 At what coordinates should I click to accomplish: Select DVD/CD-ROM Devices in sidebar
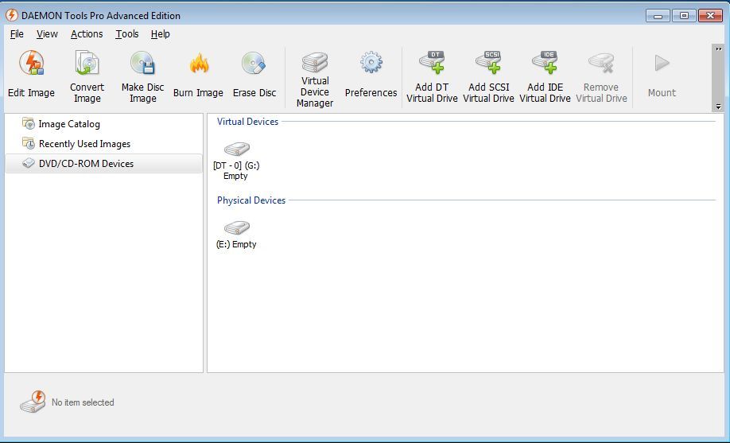tap(103, 164)
